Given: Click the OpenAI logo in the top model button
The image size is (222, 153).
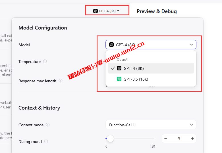Looking at the screenshot, I should pyautogui.click(x=96, y=11).
